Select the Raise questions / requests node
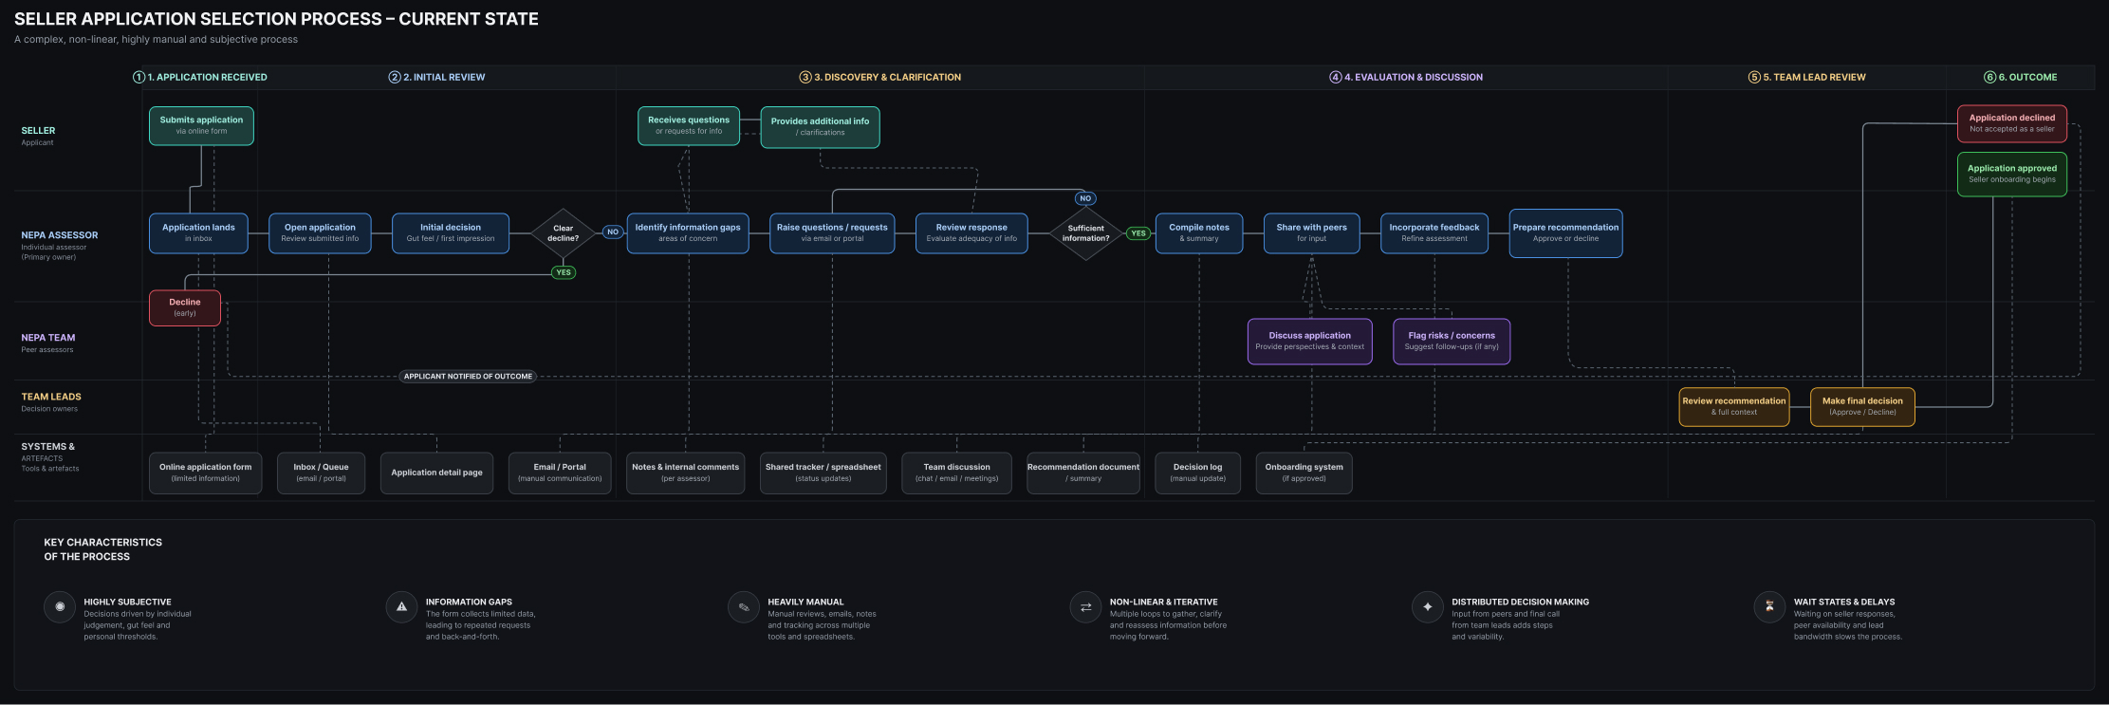This screenshot has height=705, width=2109. [832, 232]
